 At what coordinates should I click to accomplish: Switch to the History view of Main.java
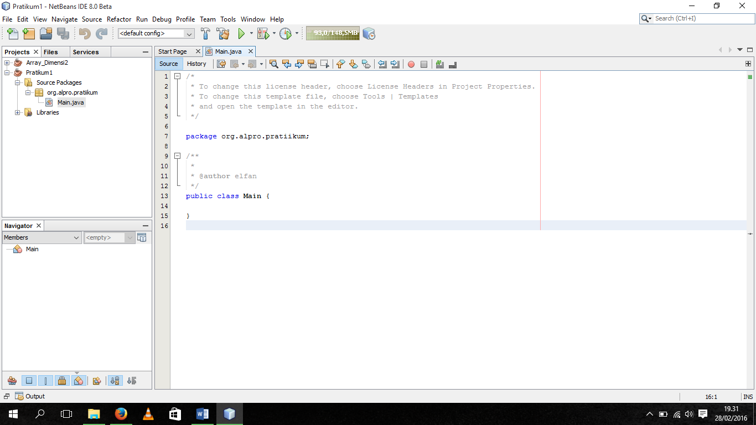(x=196, y=63)
